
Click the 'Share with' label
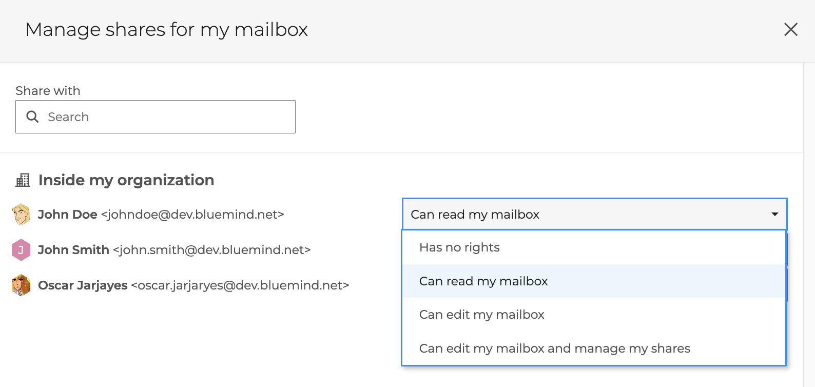(x=48, y=91)
